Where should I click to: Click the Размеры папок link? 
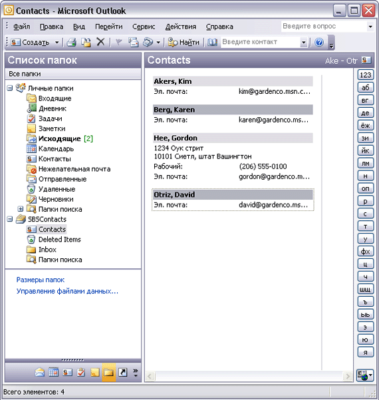click(x=41, y=280)
